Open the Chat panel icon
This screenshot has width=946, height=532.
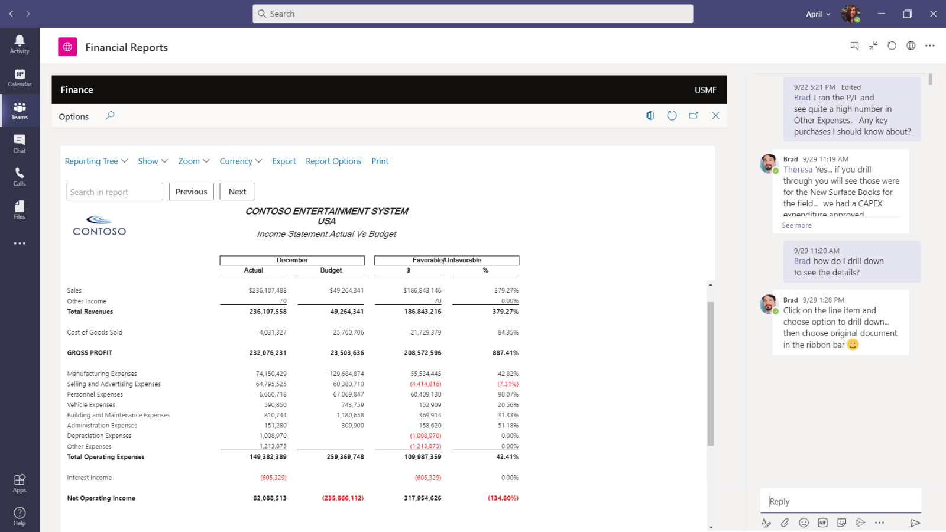(x=20, y=144)
